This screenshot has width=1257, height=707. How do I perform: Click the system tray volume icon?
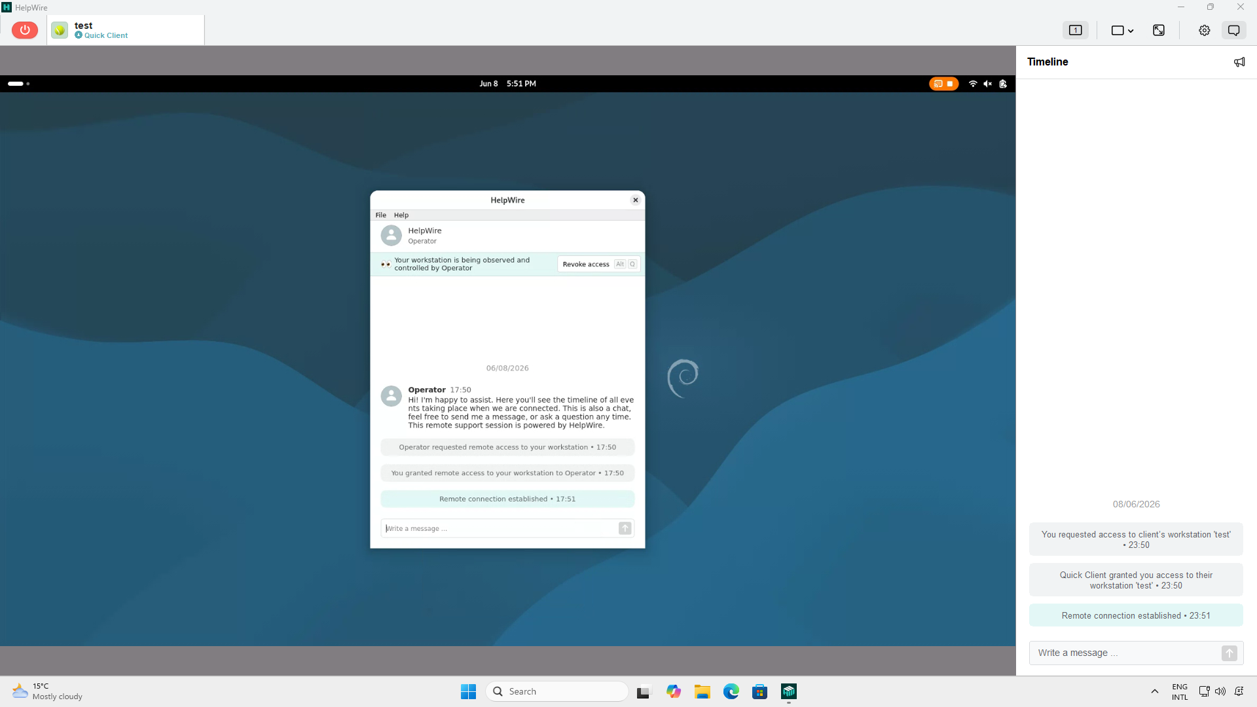pyautogui.click(x=1220, y=691)
